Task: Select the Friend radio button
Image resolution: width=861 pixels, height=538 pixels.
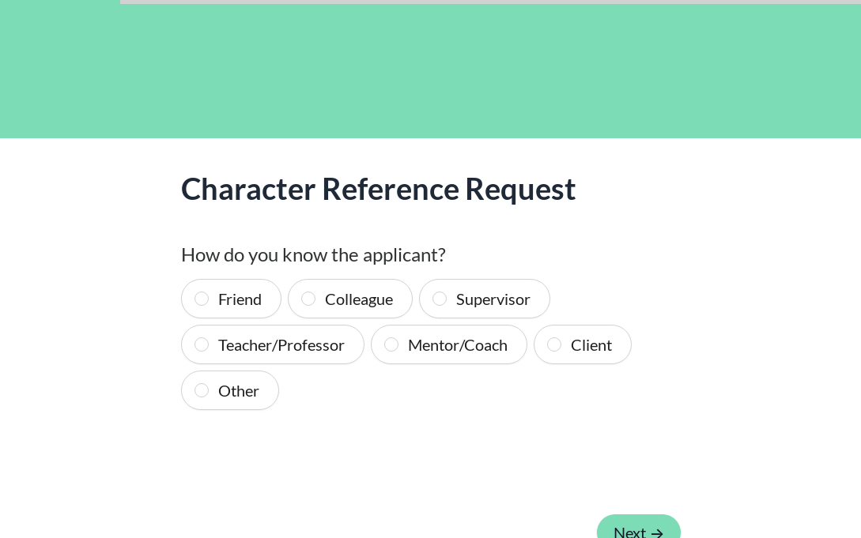Action: click(x=202, y=299)
